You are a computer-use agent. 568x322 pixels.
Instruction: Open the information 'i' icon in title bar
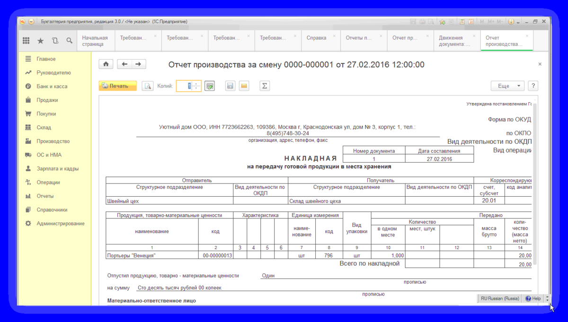(511, 22)
